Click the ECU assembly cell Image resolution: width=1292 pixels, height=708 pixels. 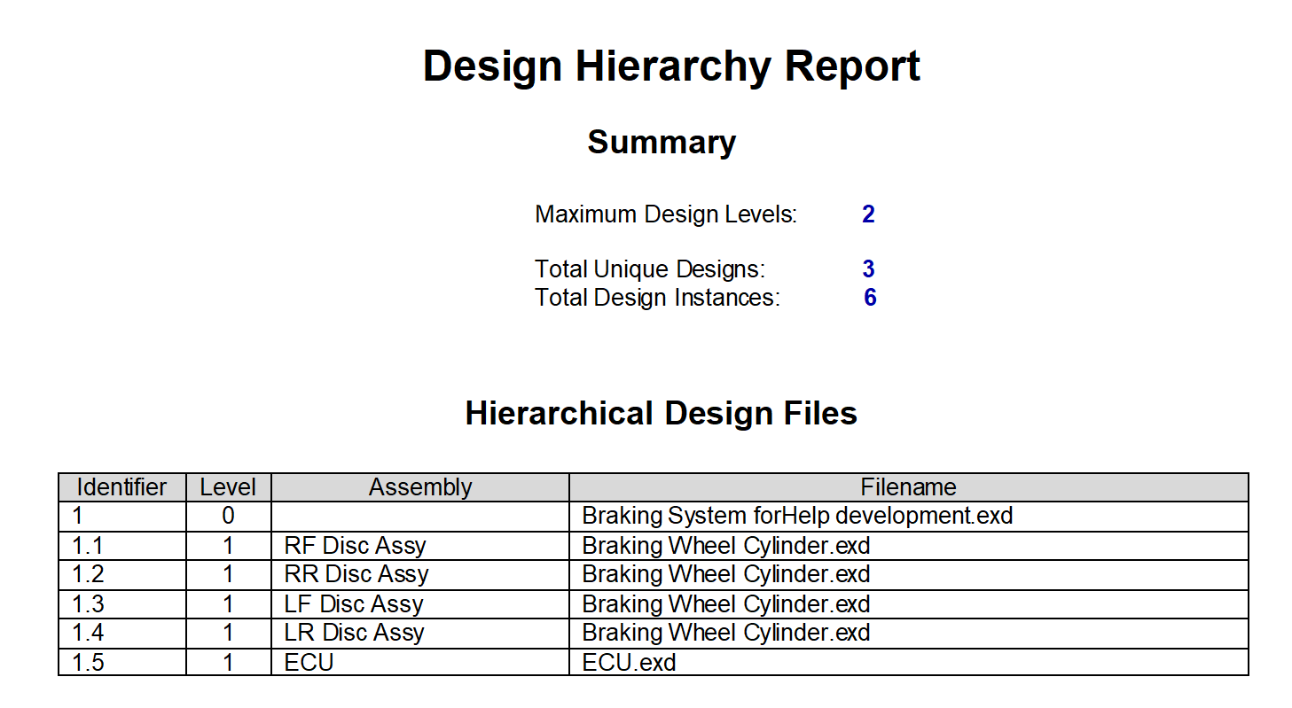point(420,662)
